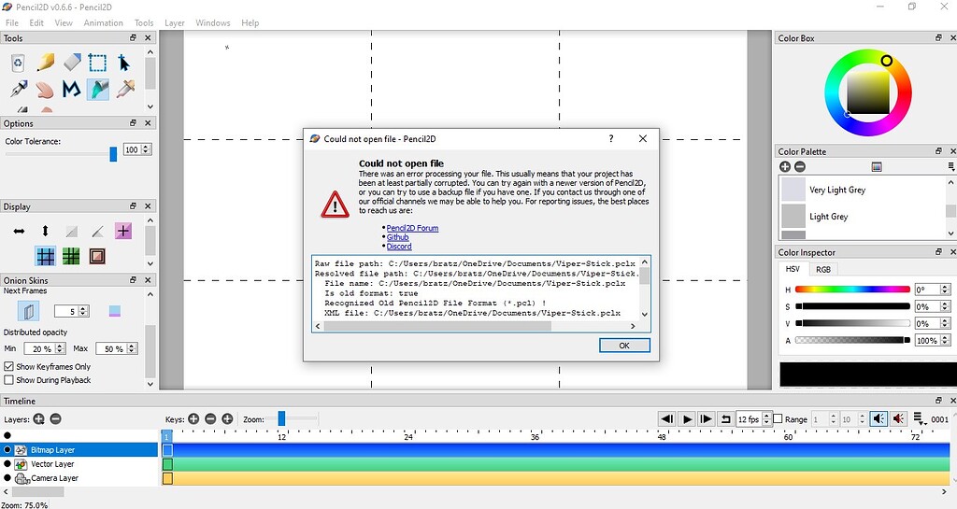Click the Color Tolerance slider handle
The image size is (957, 509).
click(113, 153)
